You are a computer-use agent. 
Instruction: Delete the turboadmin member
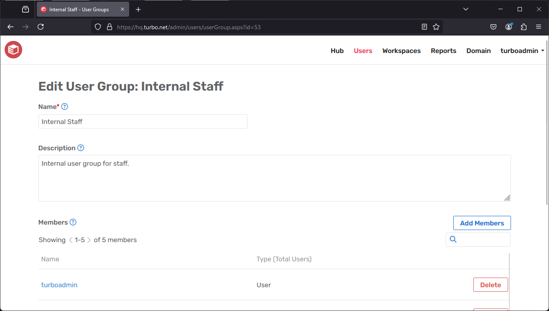[x=490, y=285]
